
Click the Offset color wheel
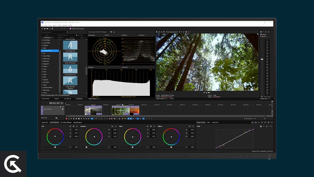[171, 137]
